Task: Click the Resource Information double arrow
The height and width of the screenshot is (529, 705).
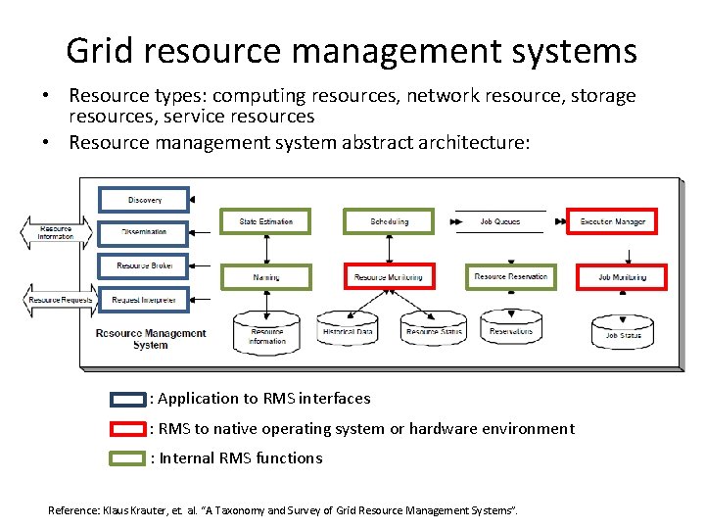Action: pos(56,232)
